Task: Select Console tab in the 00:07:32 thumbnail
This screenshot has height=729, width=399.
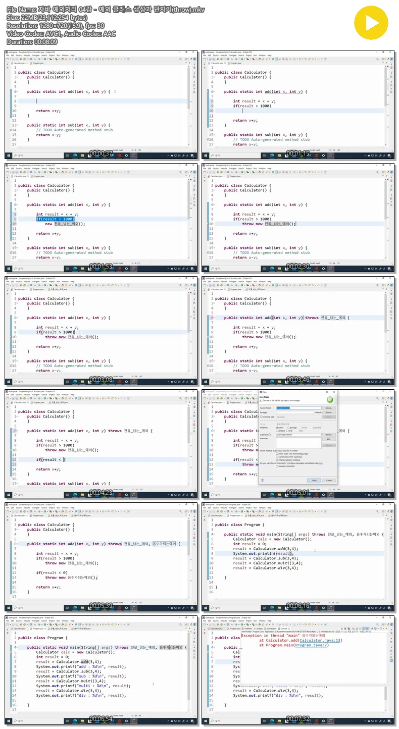Action: coord(283,629)
